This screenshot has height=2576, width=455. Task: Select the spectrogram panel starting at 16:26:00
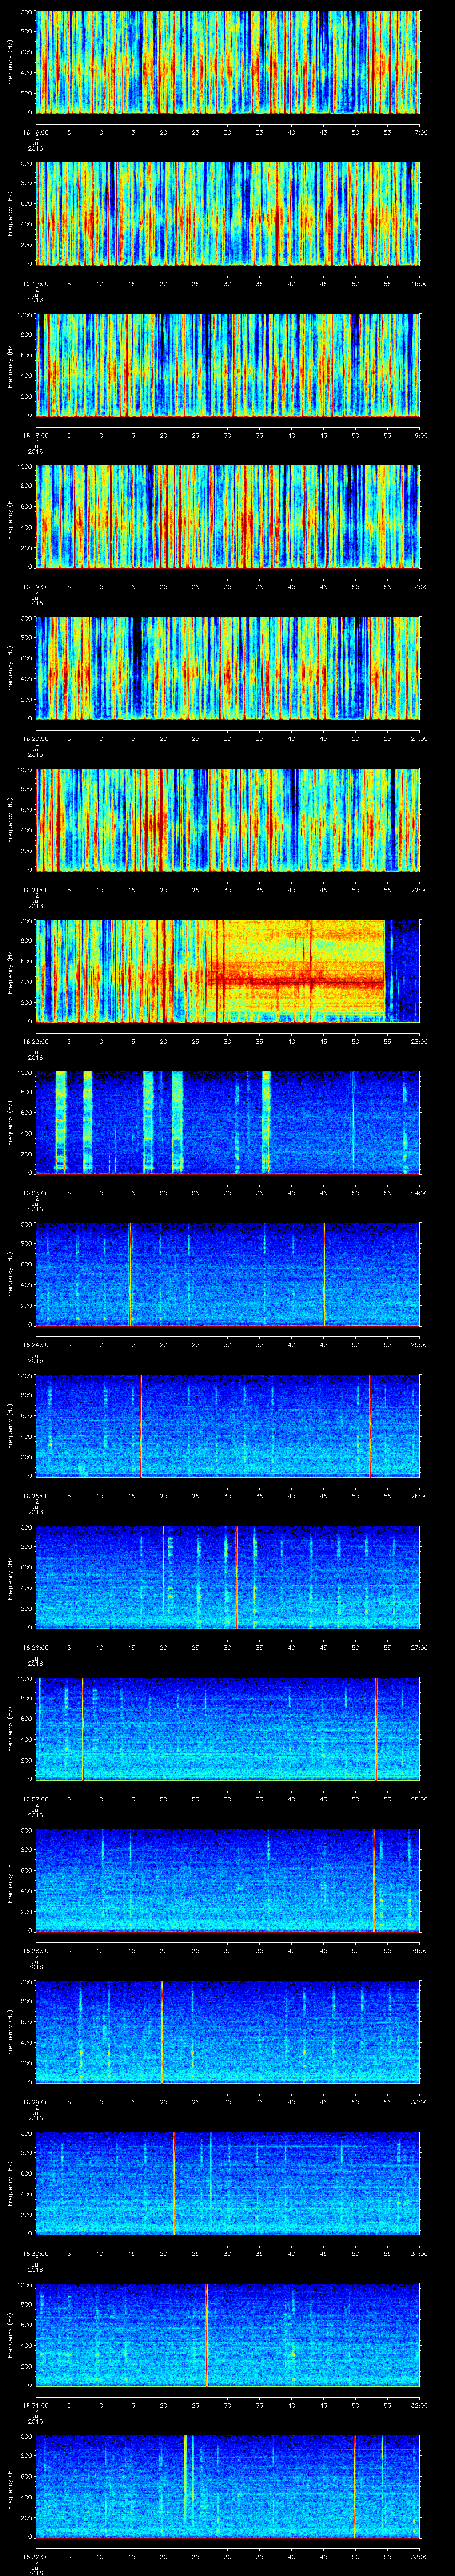pyautogui.click(x=227, y=1577)
